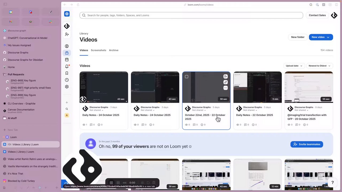Select the checkbox on October 22nd video card
Viewport: 342px width, 192px height.
186,77
